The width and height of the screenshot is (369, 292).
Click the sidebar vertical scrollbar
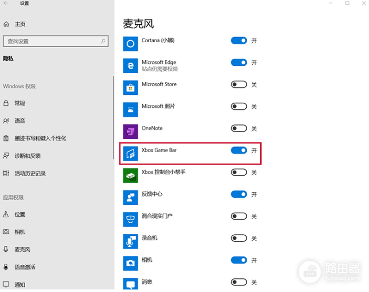click(113, 118)
